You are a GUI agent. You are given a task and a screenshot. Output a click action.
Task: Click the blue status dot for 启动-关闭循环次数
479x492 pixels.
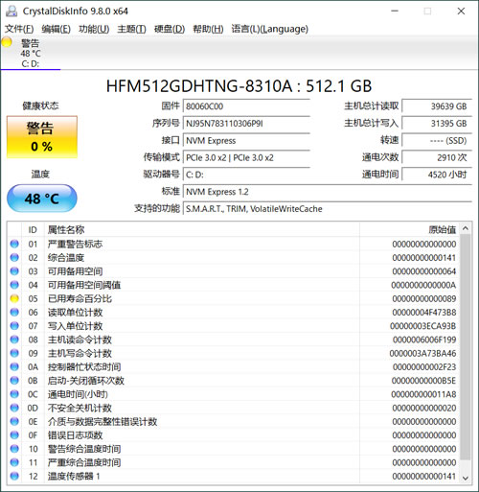pyautogui.click(x=14, y=381)
